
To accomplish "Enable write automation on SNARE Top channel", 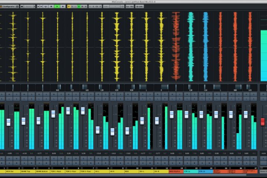I will 32,159.
